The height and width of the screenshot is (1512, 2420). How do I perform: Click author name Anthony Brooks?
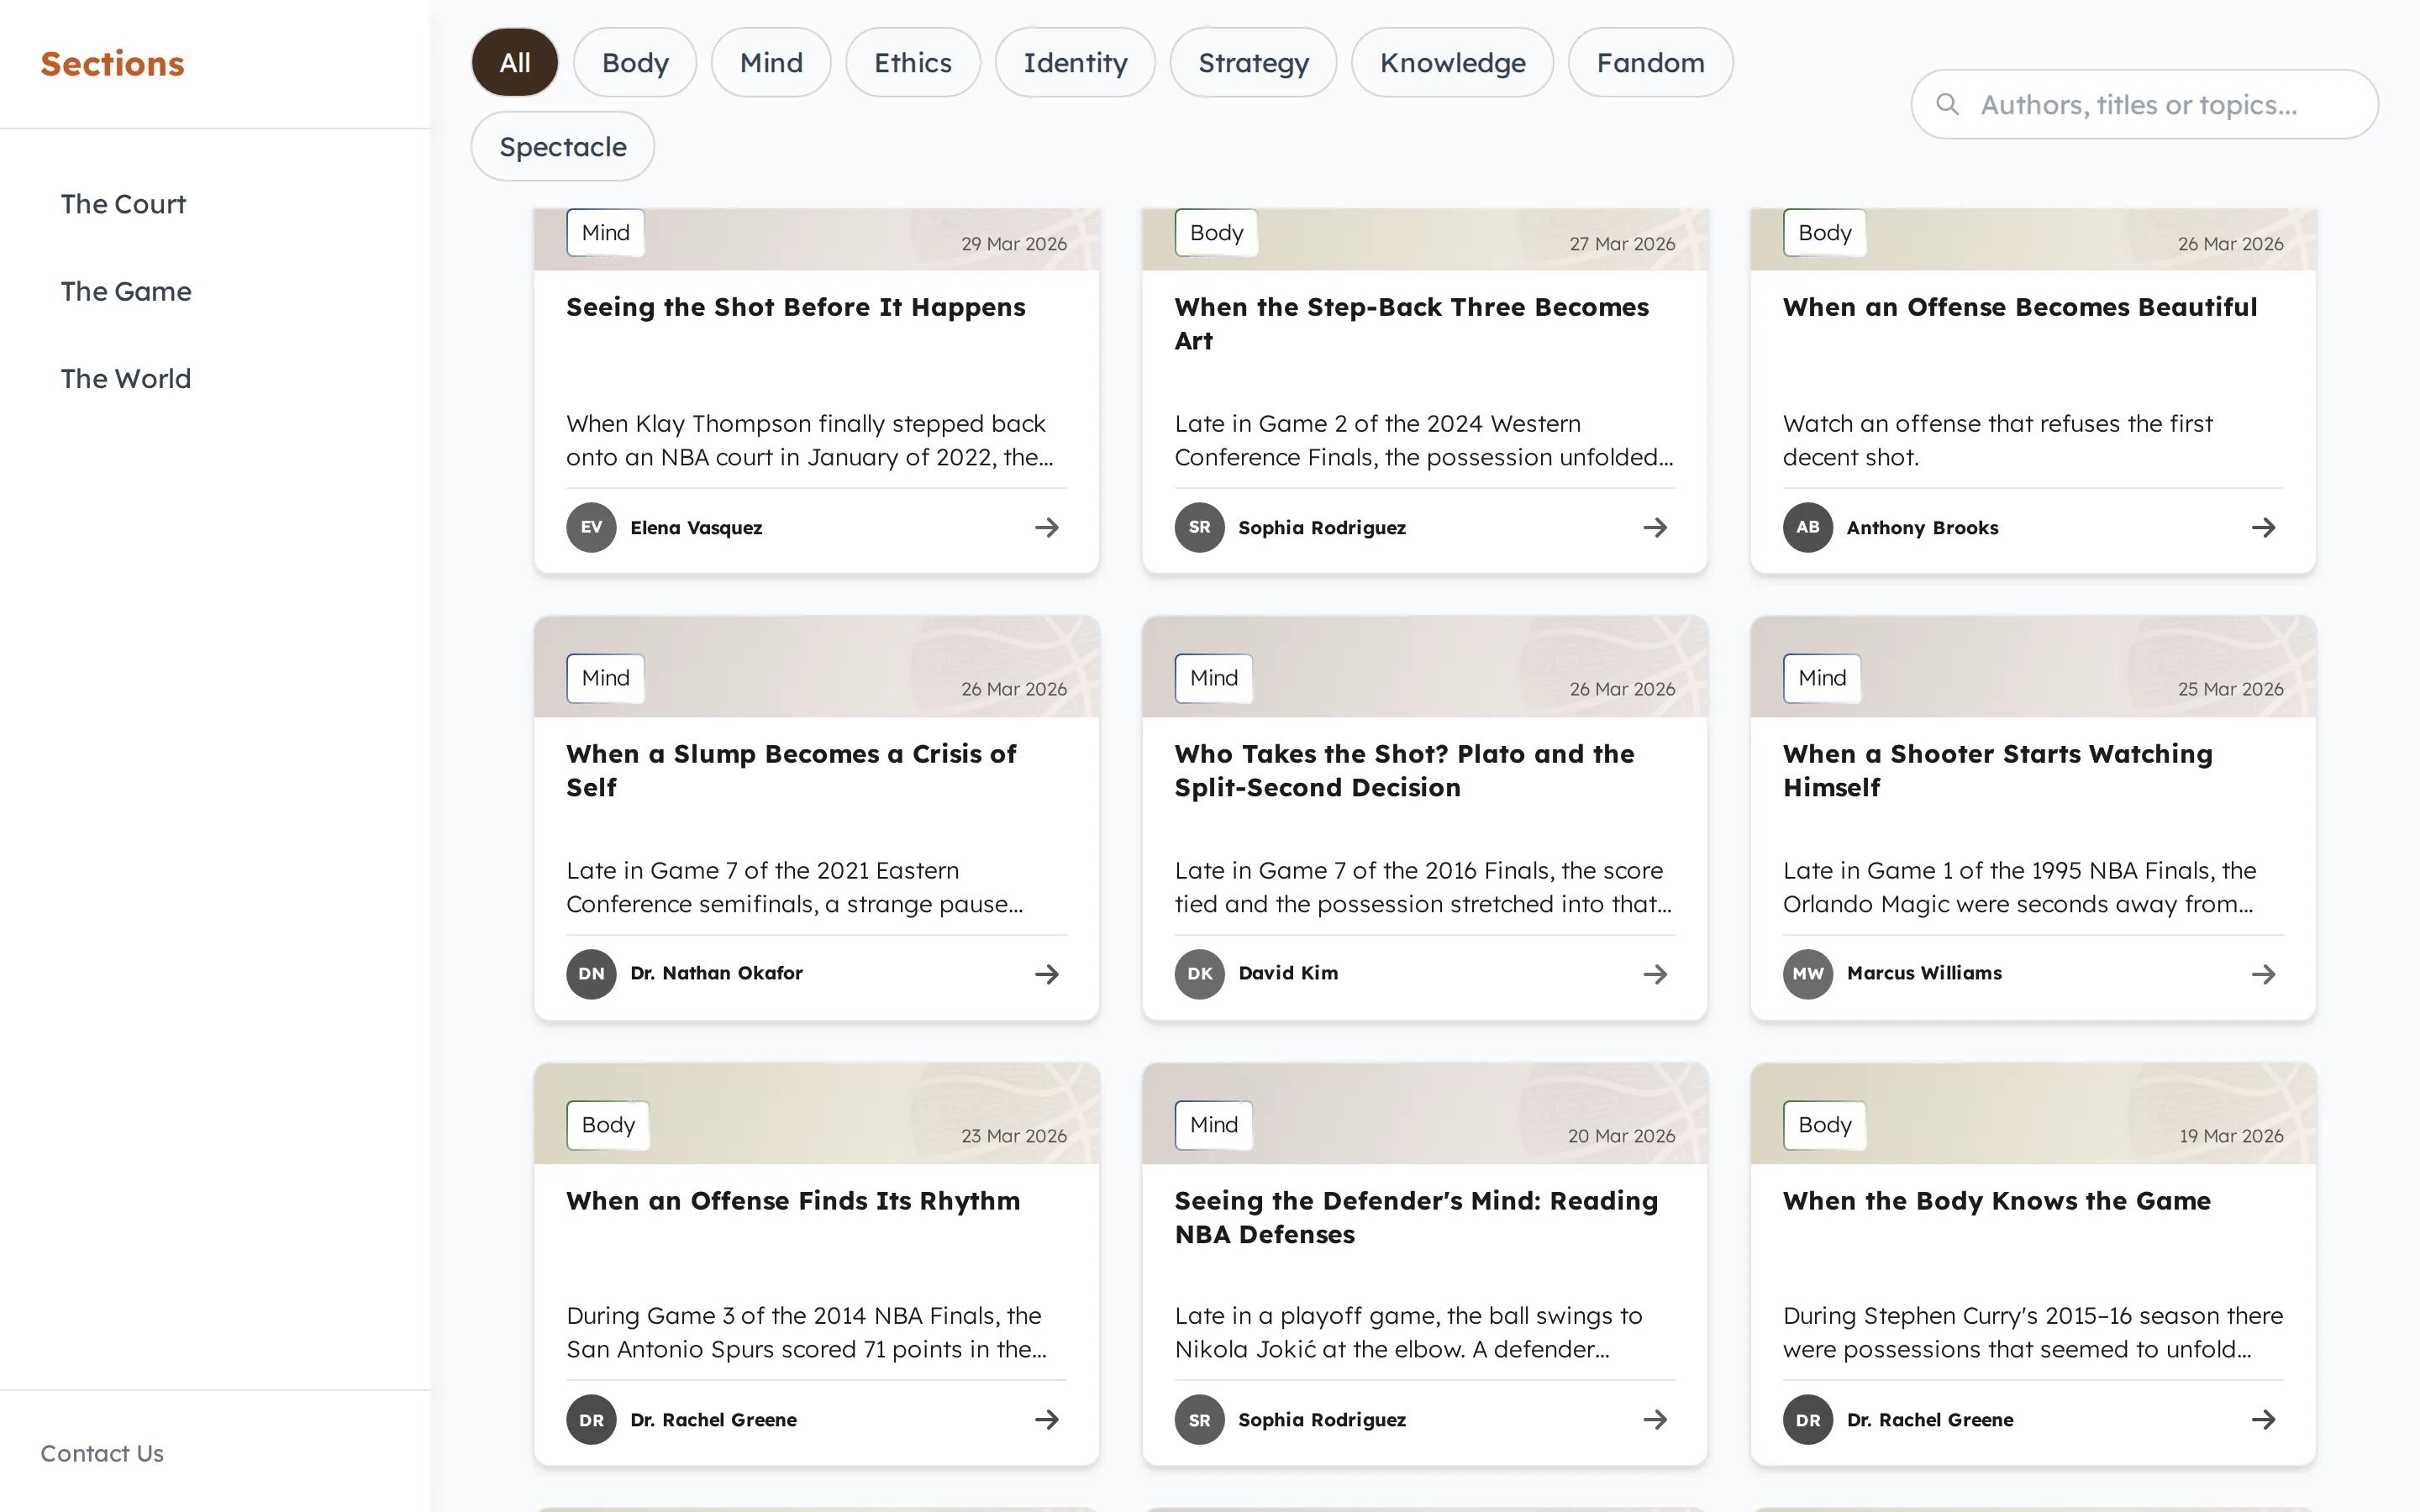click(x=1922, y=527)
